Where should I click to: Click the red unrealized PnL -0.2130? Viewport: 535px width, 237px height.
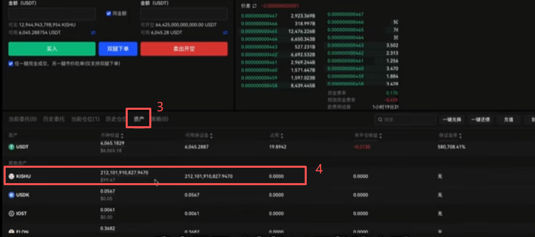coord(361,147)
